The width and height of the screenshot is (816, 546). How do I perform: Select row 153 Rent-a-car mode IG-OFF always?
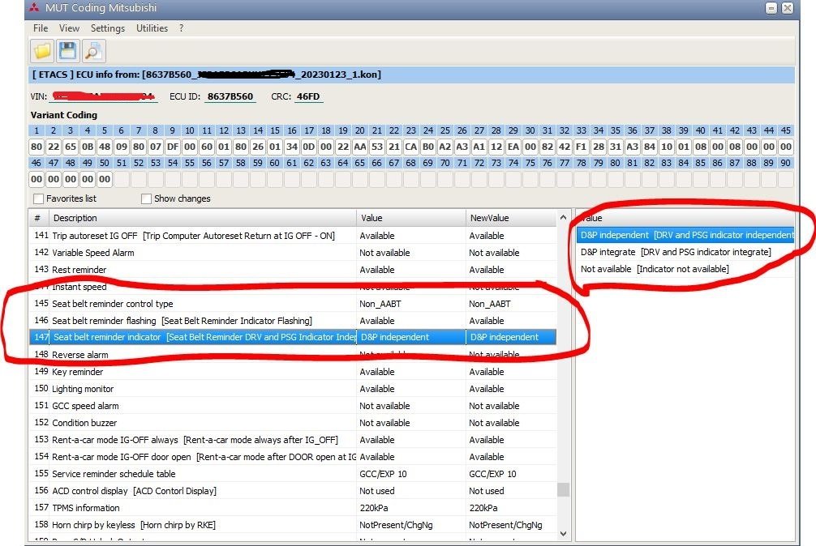293,440
